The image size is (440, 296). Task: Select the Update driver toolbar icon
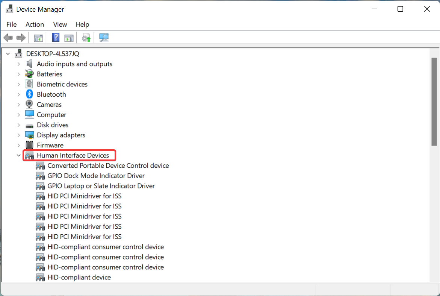coord(86,37)
